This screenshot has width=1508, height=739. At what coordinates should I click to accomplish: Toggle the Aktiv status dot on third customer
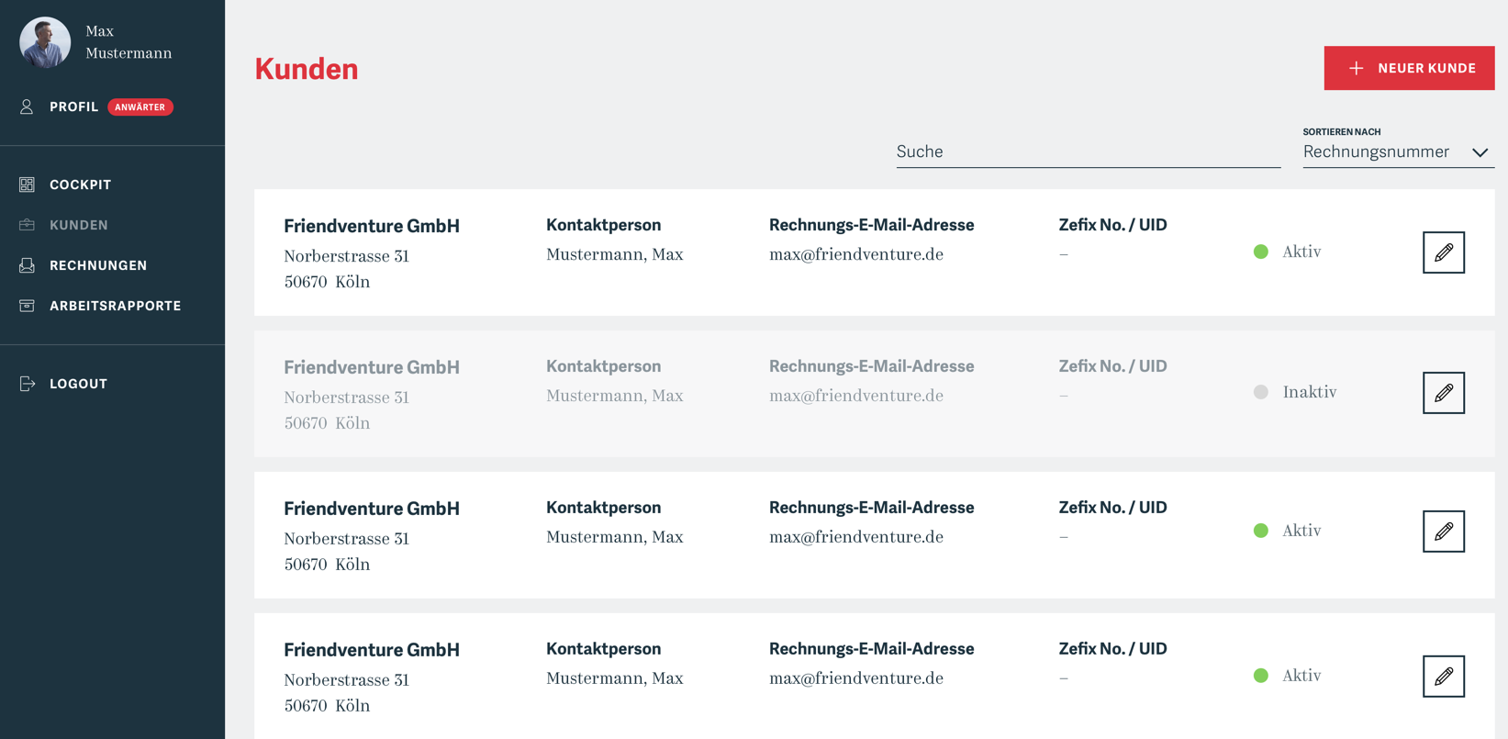pos(1261,531)
